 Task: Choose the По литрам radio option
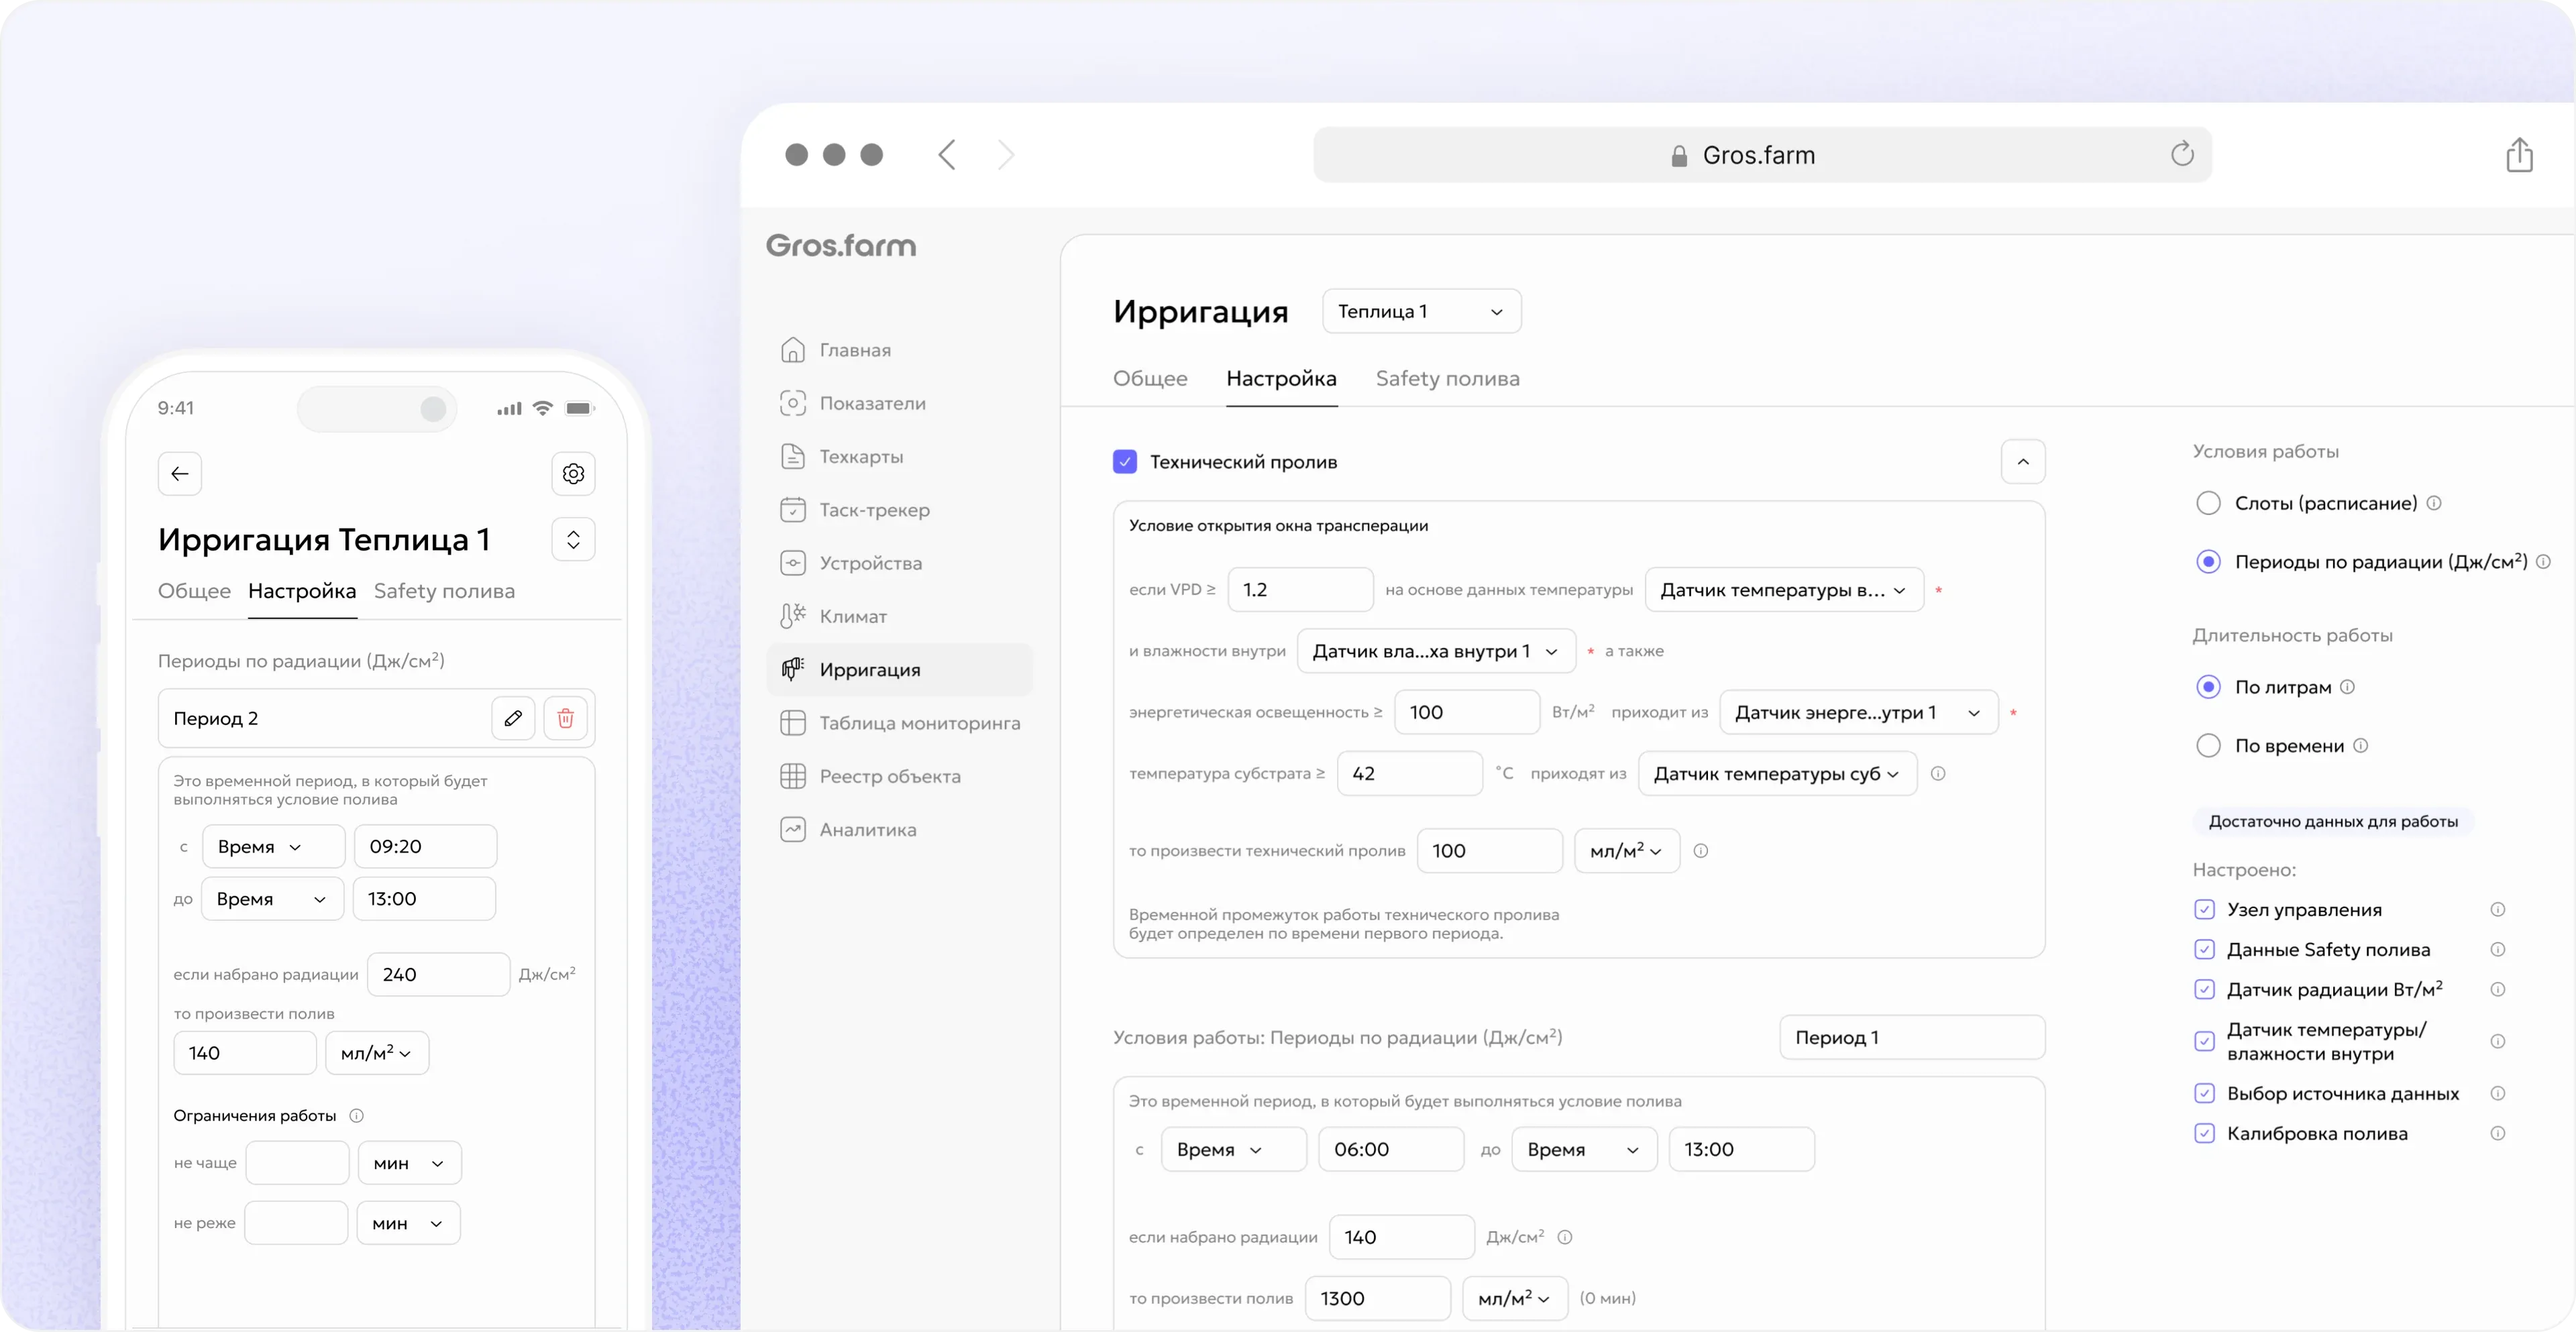click(x=2208, y=687)
